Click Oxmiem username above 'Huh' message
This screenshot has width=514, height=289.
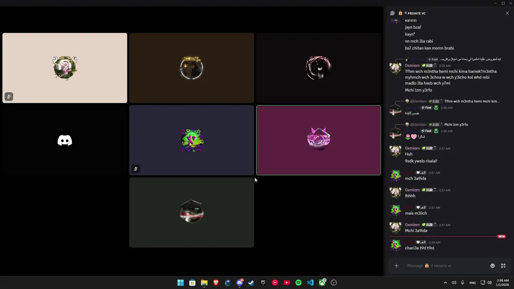412,148
